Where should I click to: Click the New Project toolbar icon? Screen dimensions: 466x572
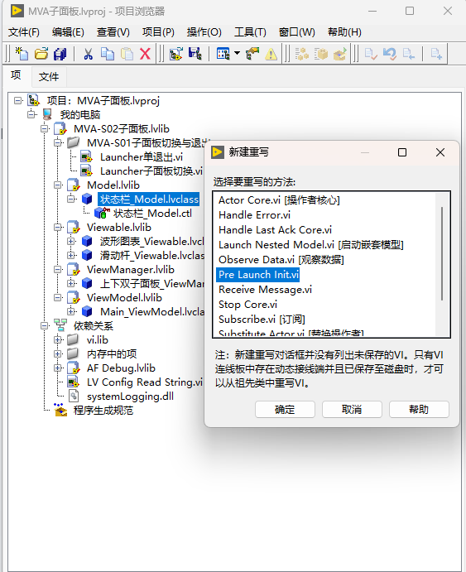pyautogui.click(x=22, y=54)
